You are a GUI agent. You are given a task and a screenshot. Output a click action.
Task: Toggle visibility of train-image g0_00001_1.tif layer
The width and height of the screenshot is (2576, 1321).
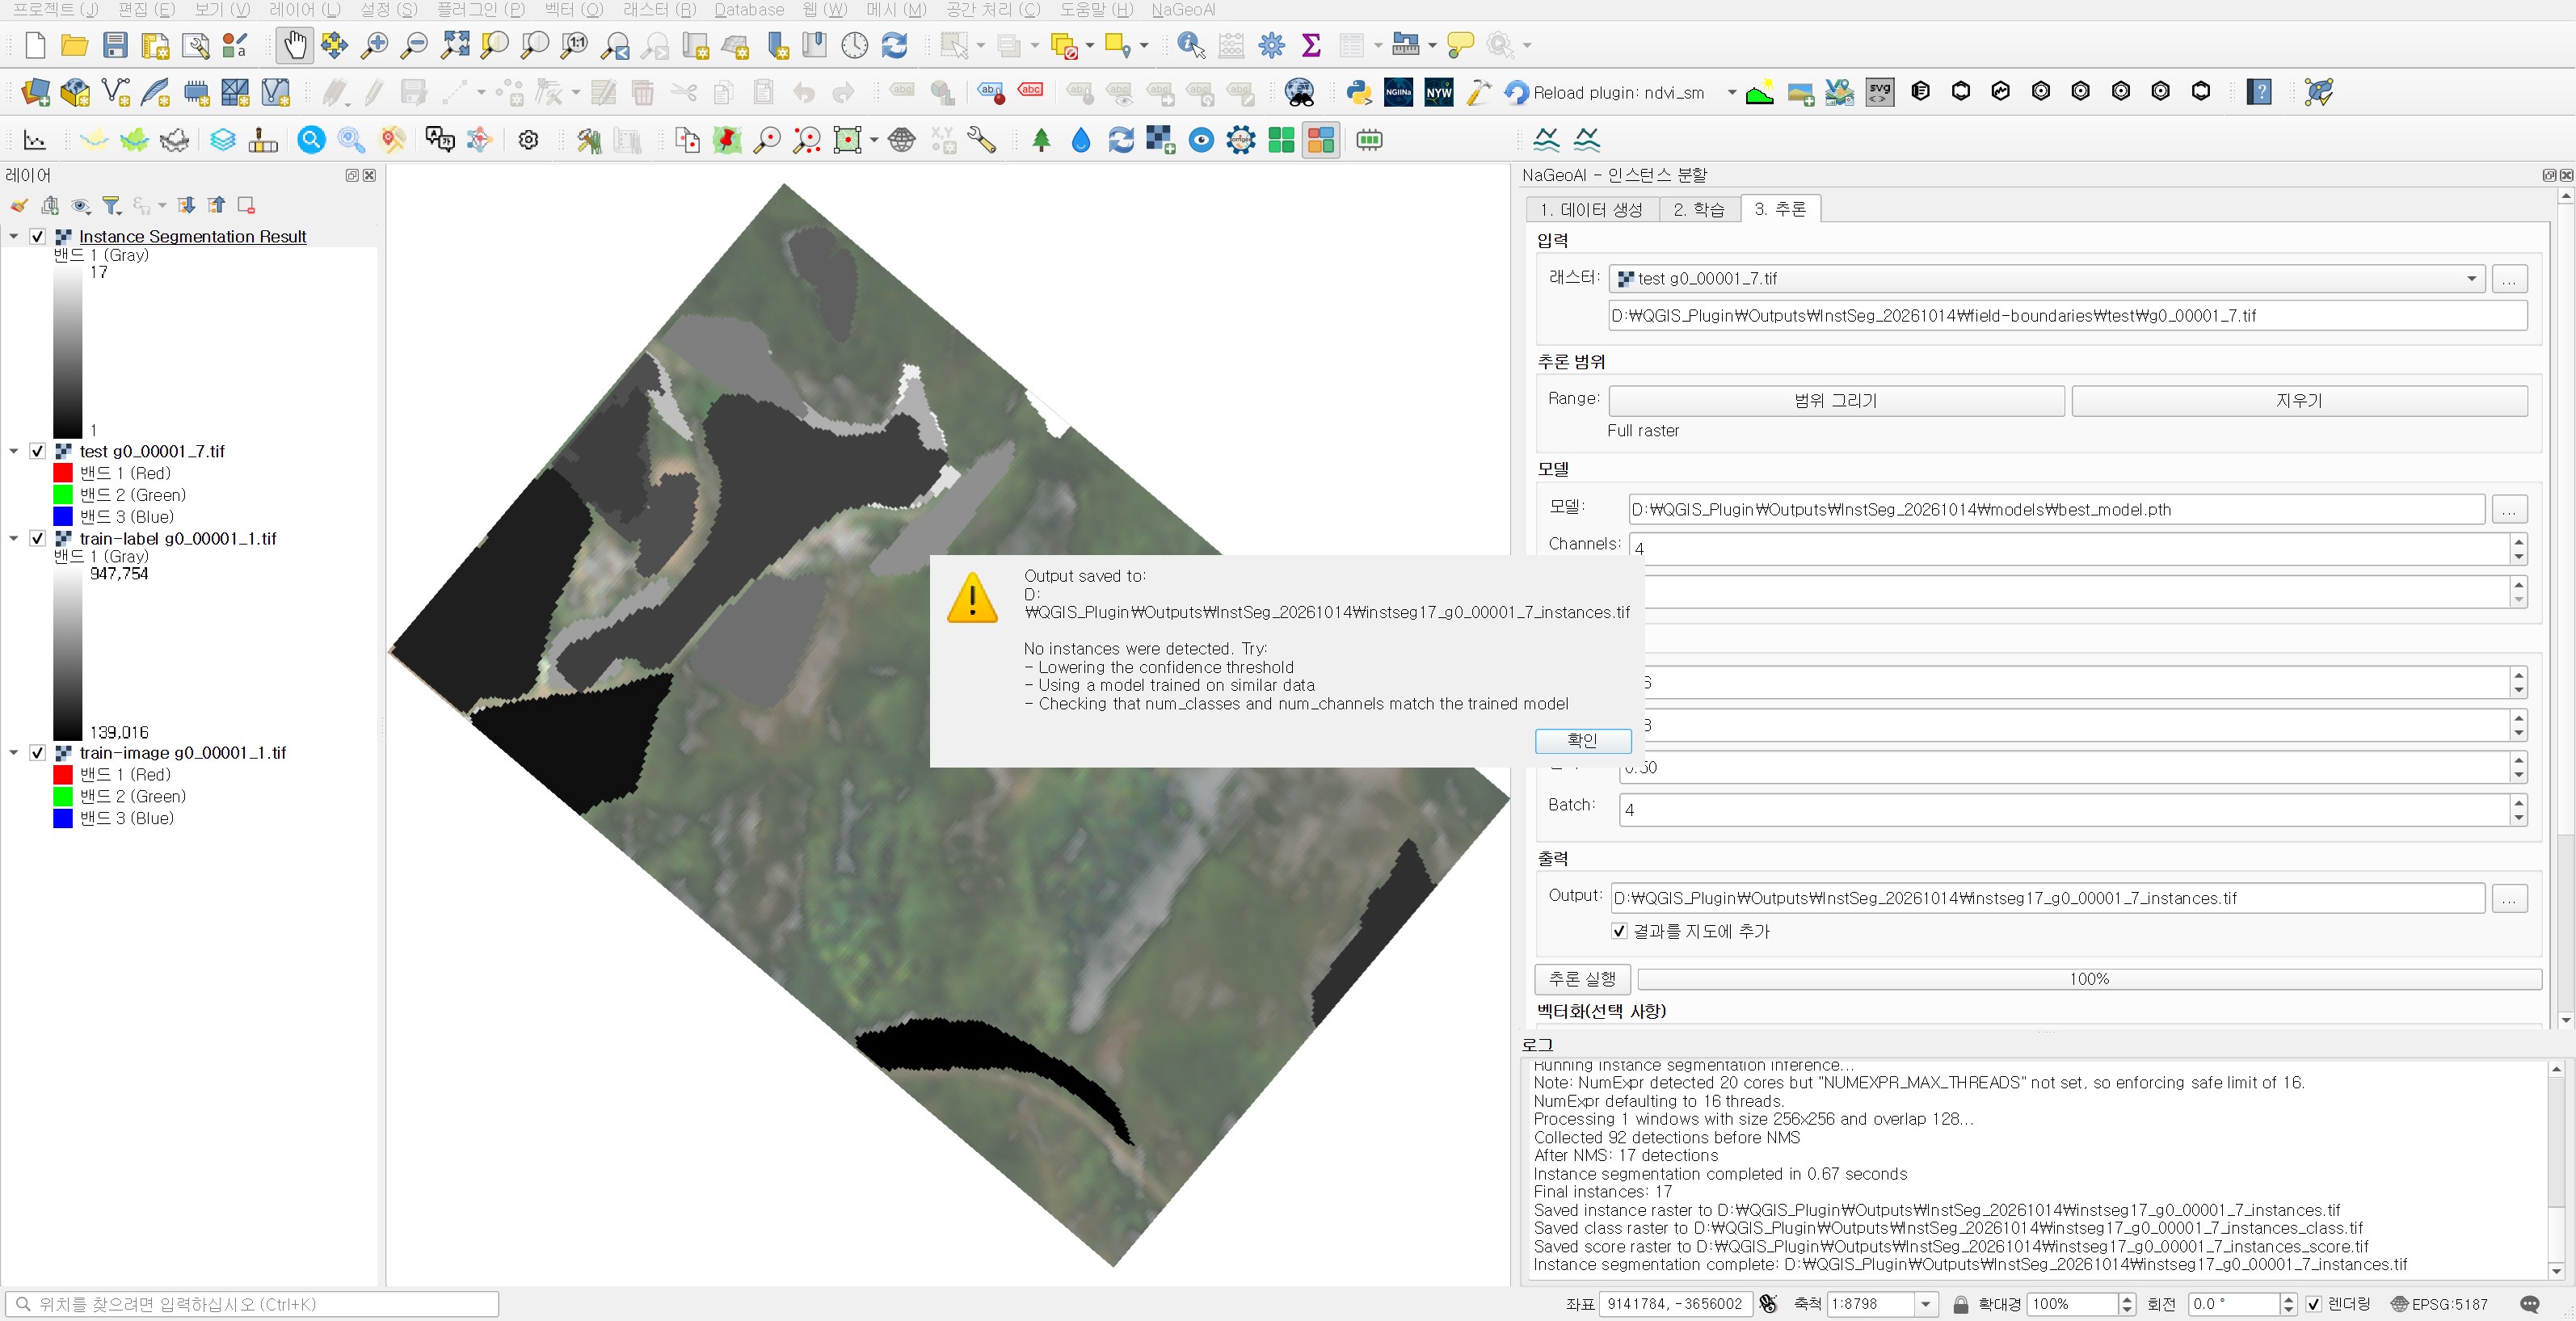(37, 753)
